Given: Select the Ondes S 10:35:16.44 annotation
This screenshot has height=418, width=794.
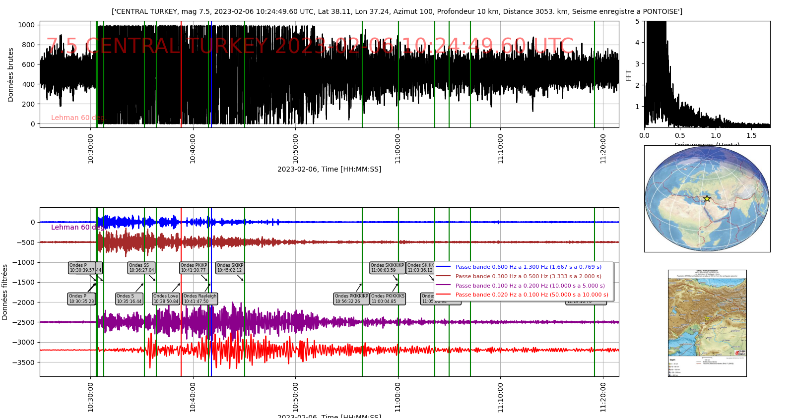Looking at the screenshot, I should tap(129, 299).
